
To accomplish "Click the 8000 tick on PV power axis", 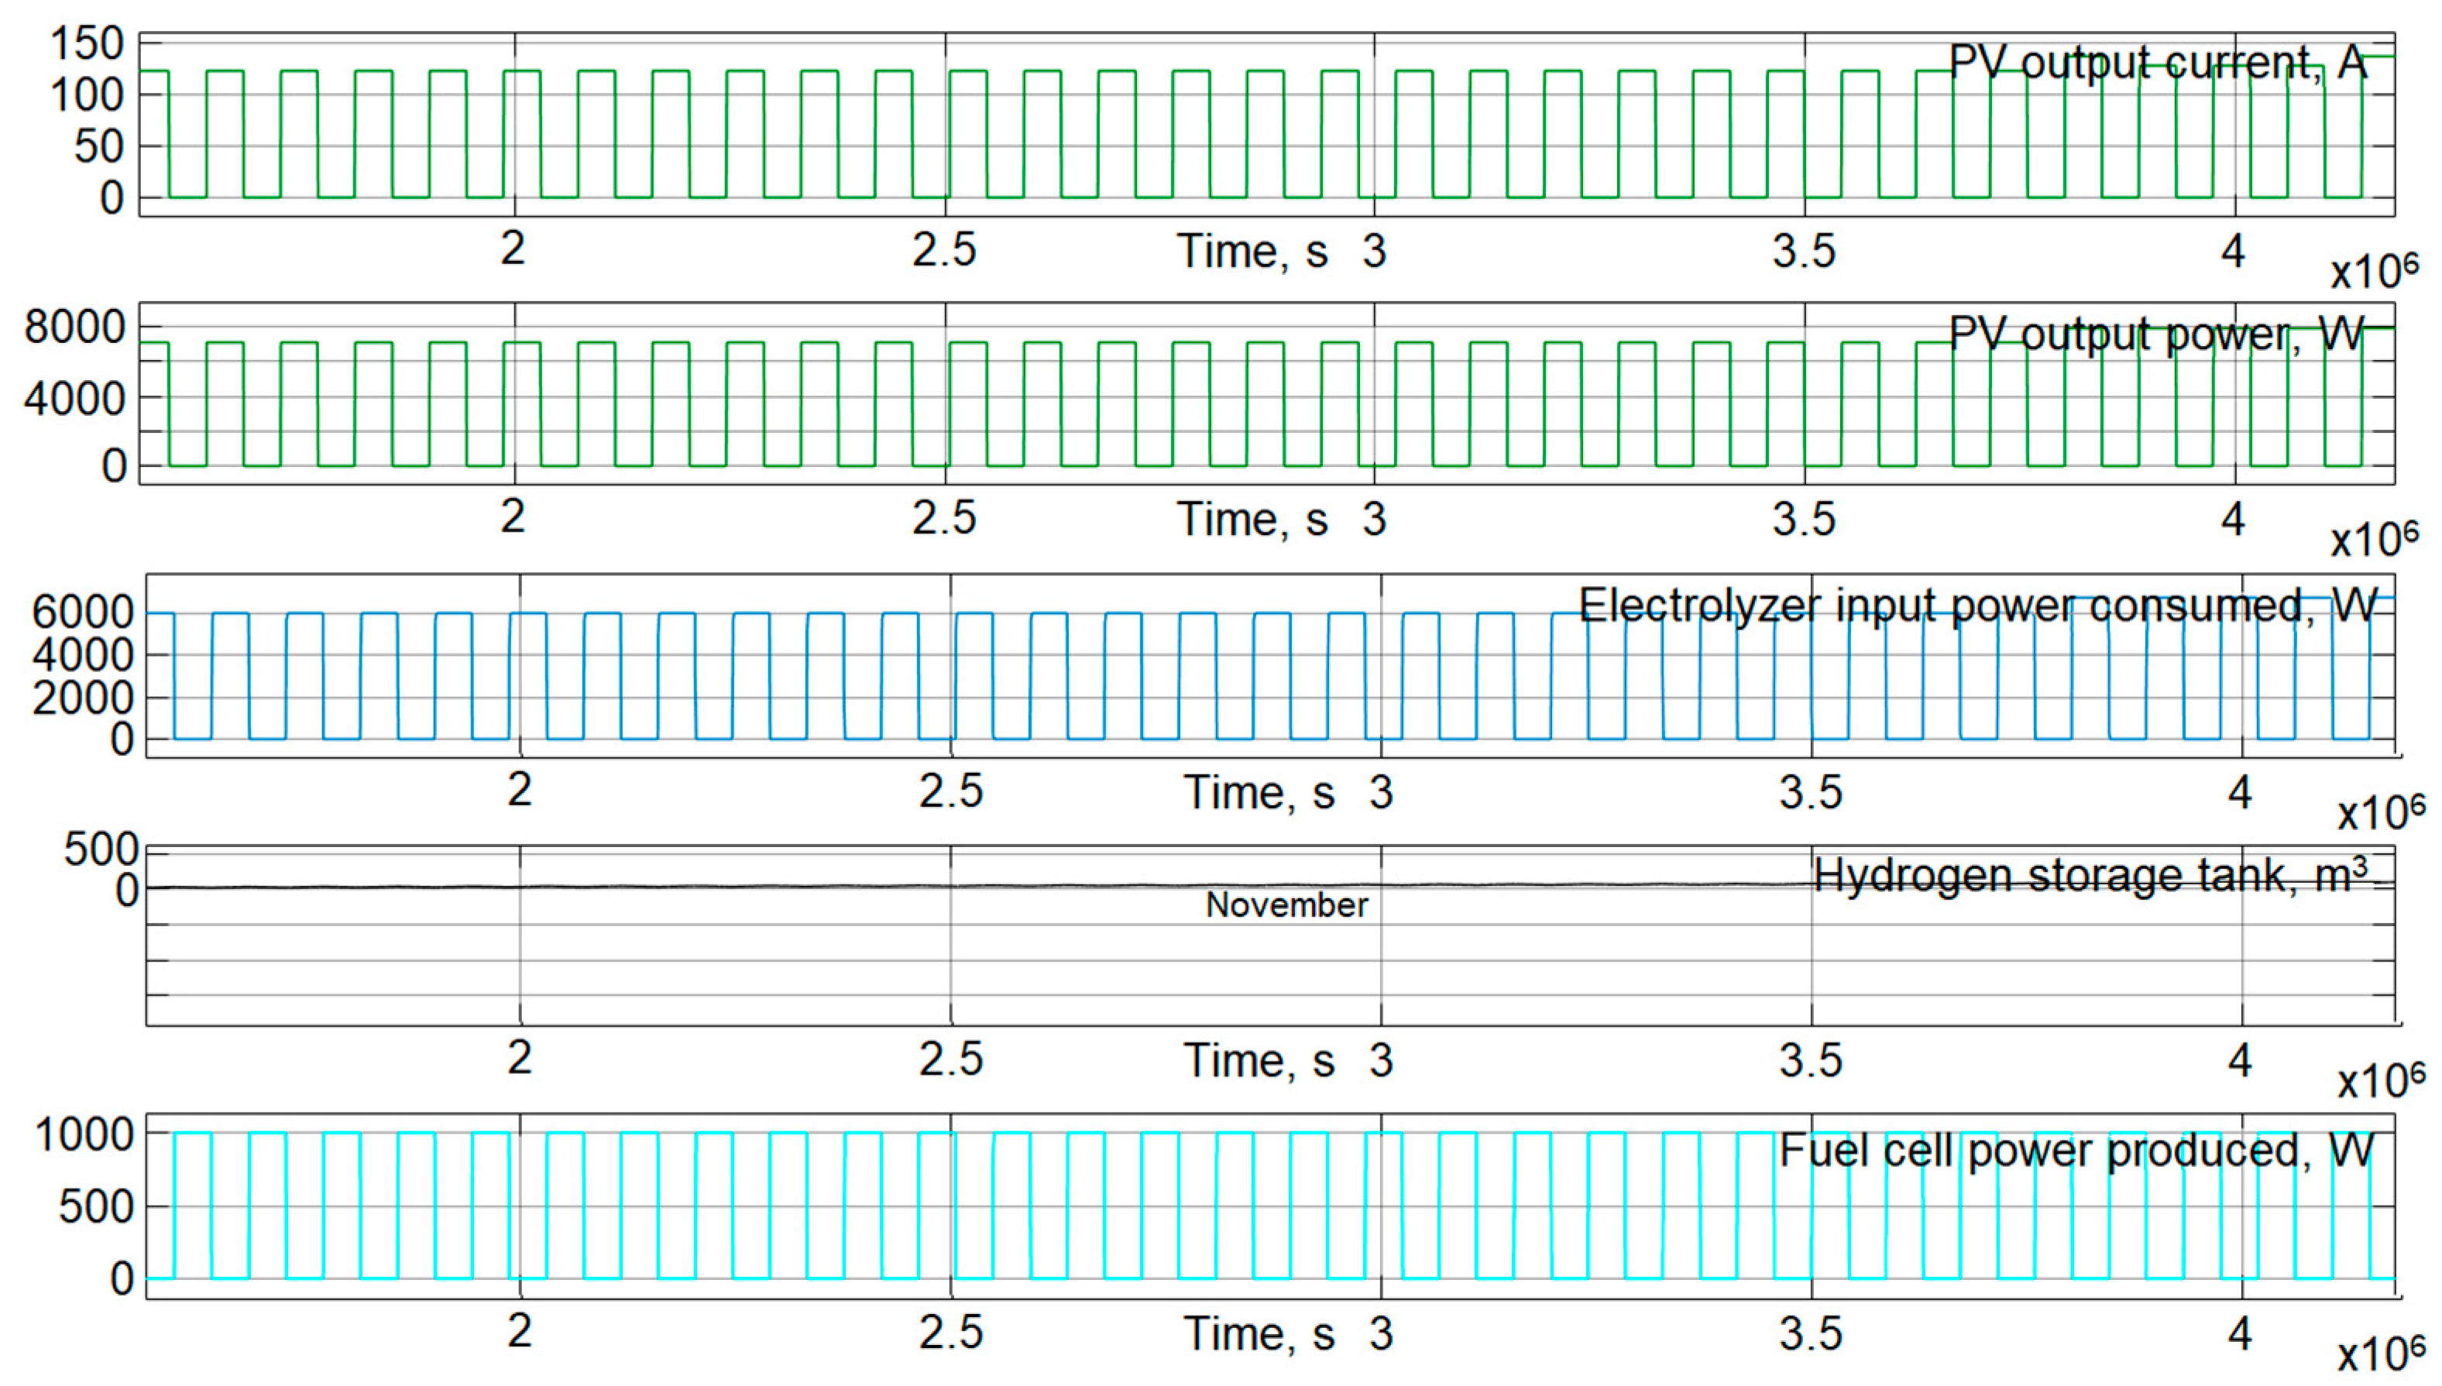I will (74, 328).
